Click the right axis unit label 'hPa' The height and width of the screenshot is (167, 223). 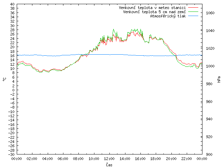tap(219, 79)
